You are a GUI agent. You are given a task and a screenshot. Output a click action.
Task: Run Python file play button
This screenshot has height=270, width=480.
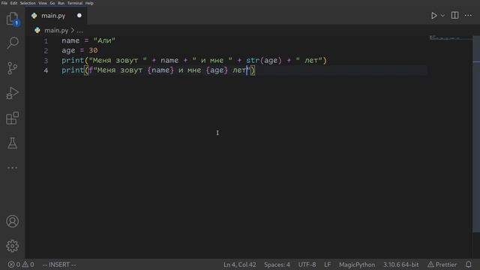click(x=433, y=15)
